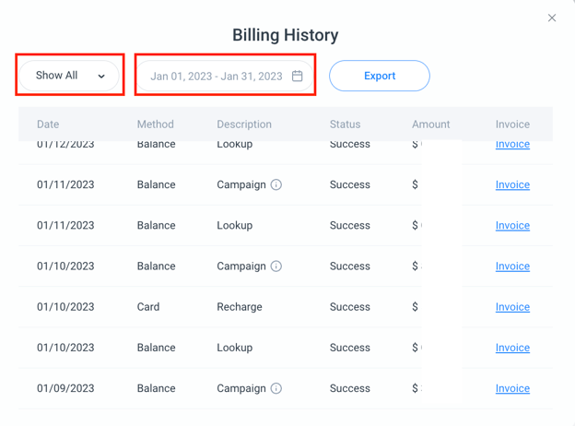Open Invoice for the Card Recharge row

pos(512,306)
